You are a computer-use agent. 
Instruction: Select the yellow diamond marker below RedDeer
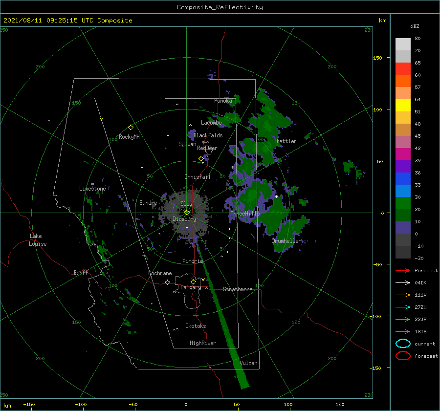(x=201, y=159)
